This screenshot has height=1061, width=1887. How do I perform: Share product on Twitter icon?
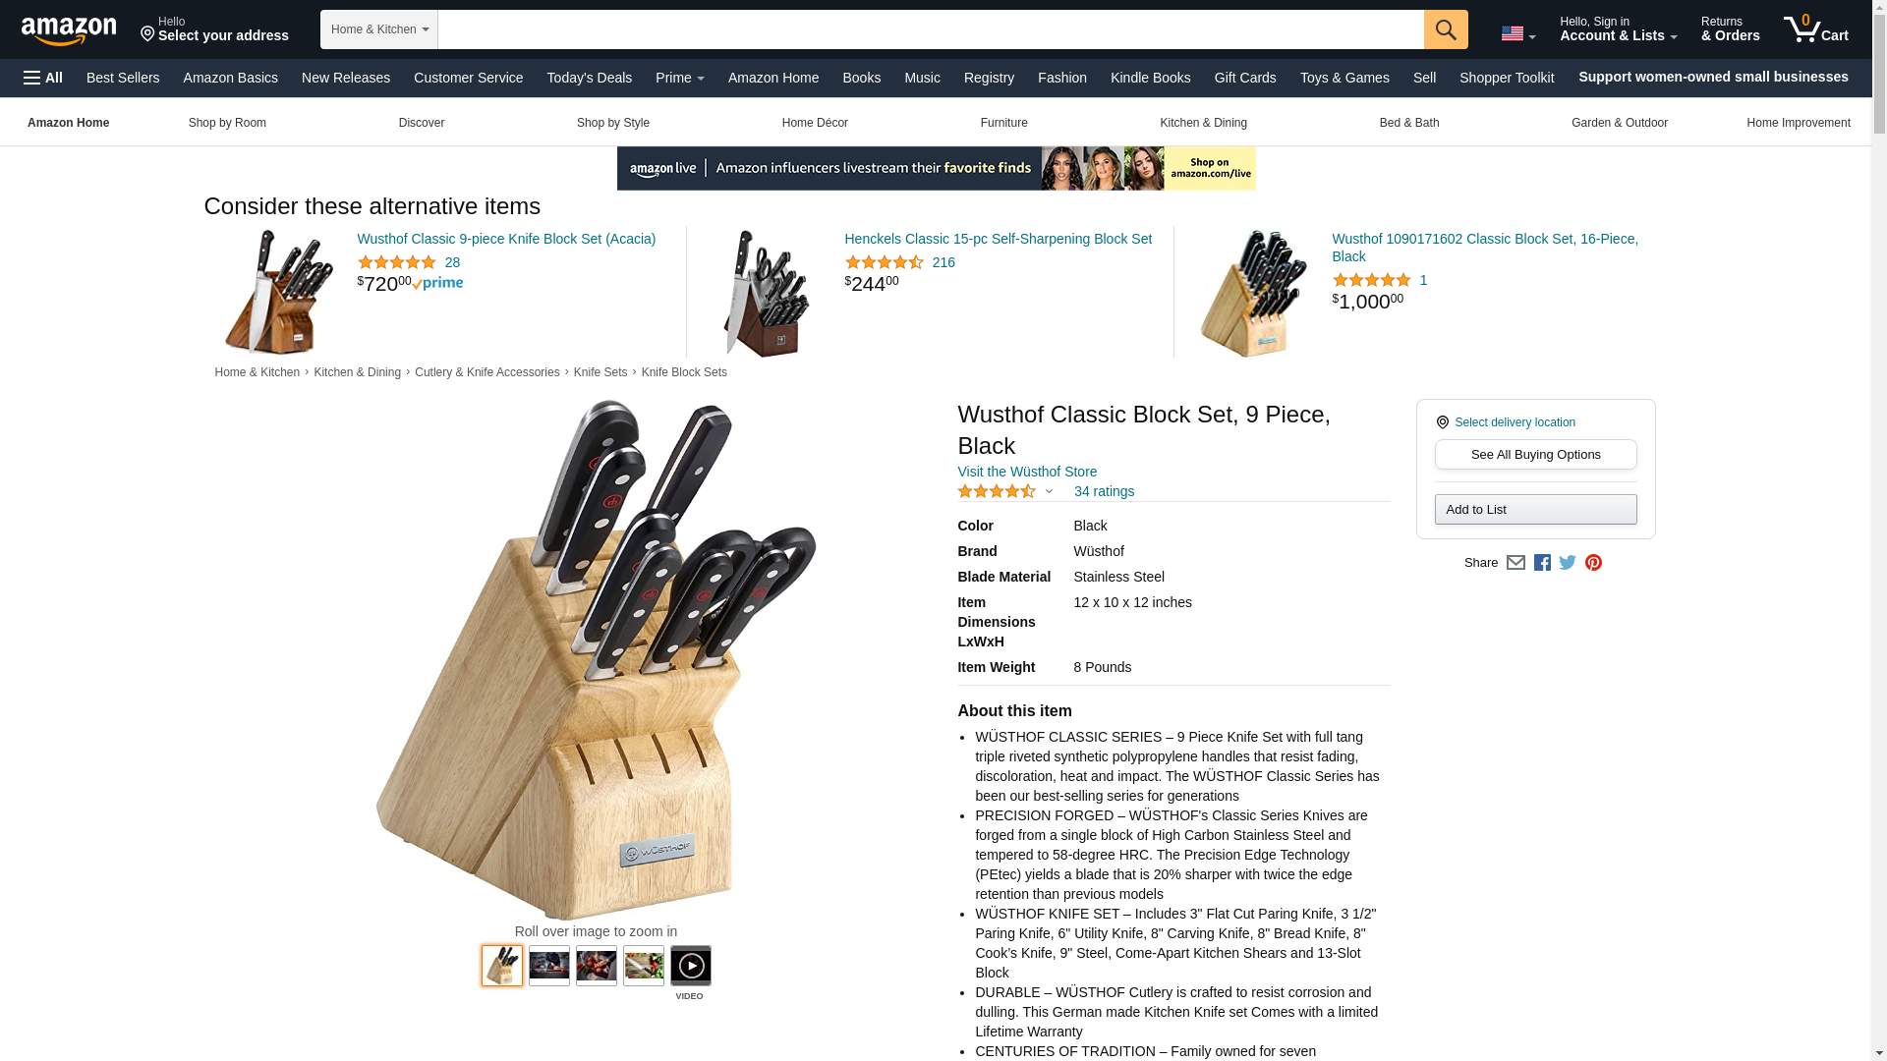[1568, 563]
